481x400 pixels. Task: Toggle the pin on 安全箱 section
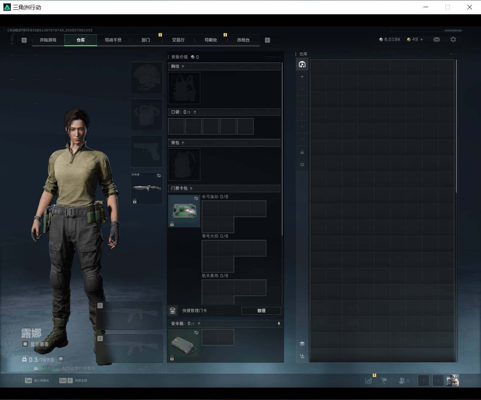pyautogui.click(x=278, y=324)
